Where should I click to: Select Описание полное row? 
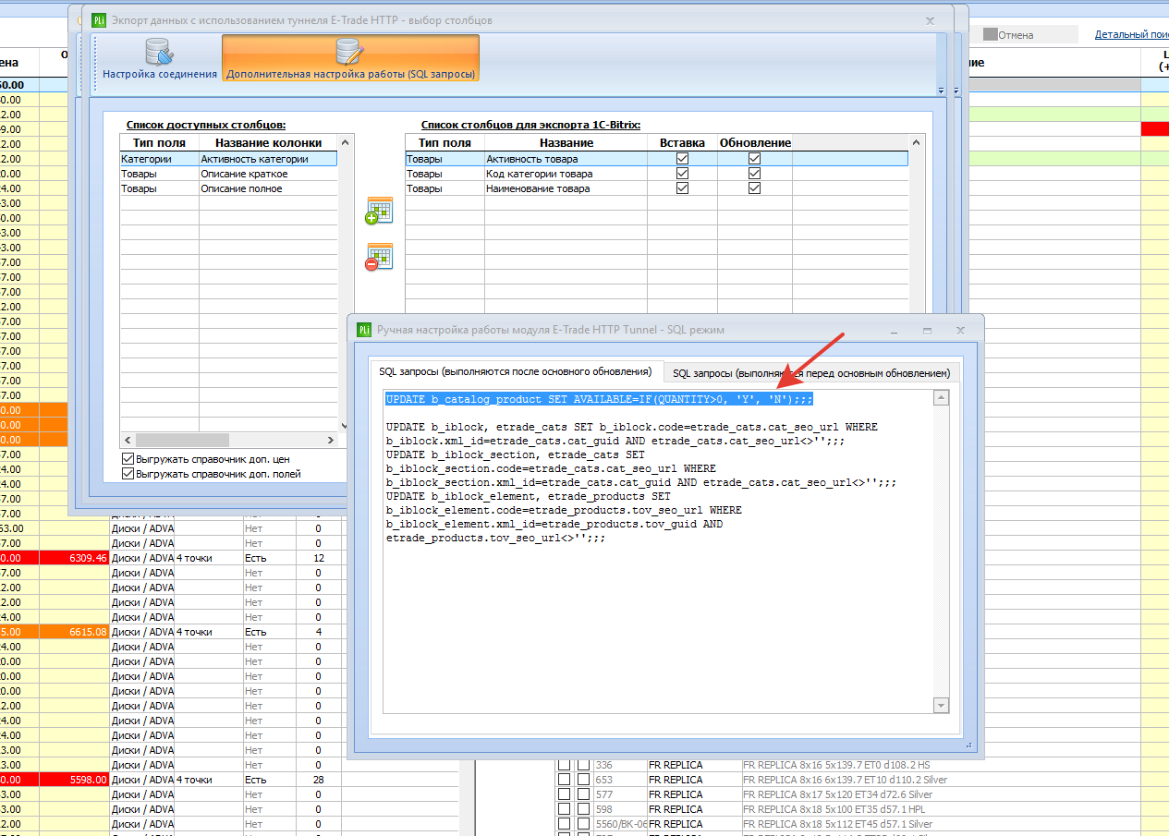click(228, 188)
